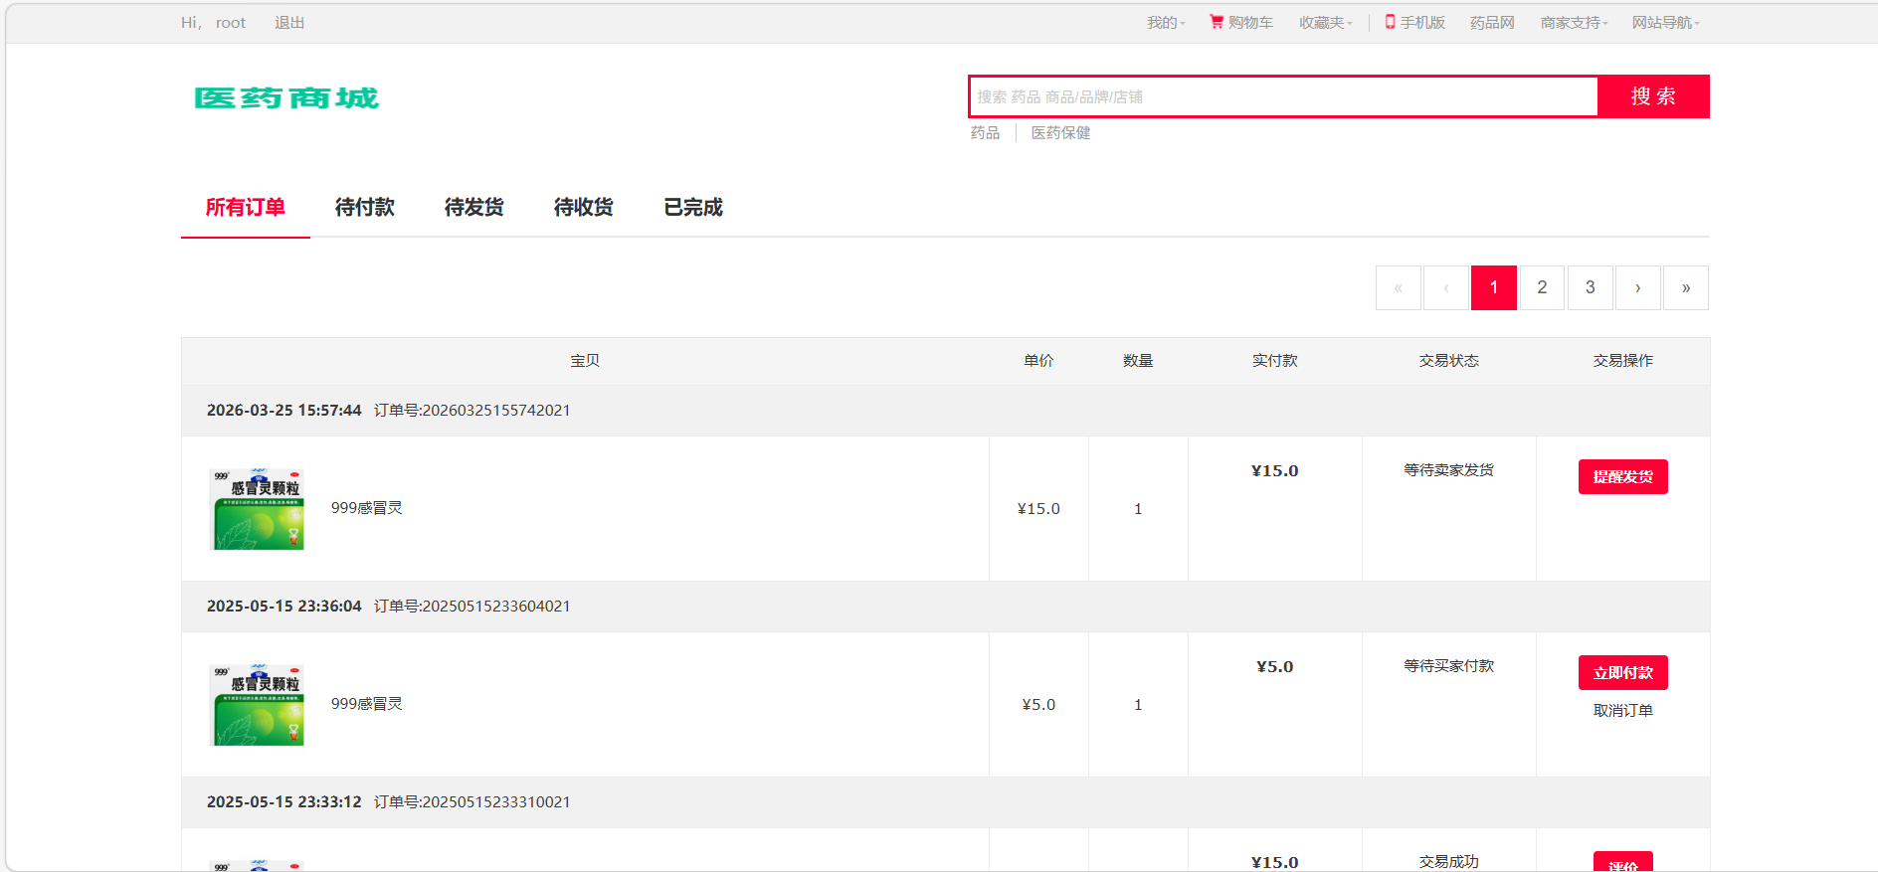Focus the drug search input field

tap(1283, 96)
